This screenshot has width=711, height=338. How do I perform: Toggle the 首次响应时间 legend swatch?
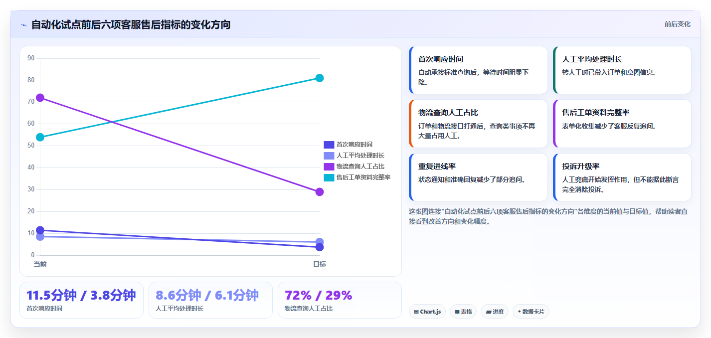tap(329, 145)
